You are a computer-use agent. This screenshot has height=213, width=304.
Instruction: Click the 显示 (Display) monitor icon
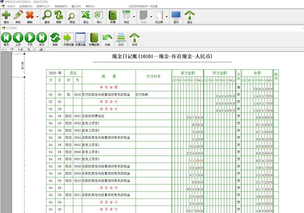[176, 15]
